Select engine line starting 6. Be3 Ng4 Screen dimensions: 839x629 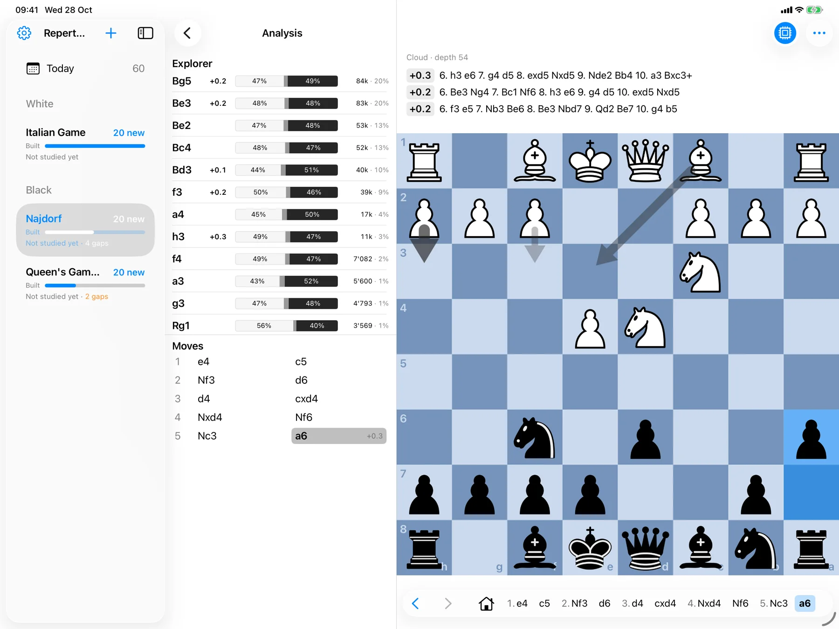tap(543, 92)
